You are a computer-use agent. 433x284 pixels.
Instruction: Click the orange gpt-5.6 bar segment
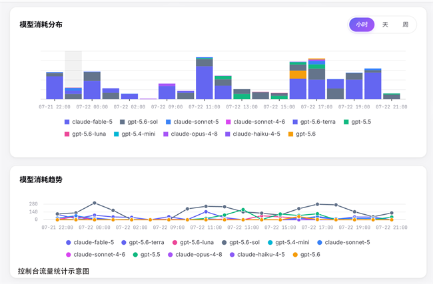click(x=298, y=74)
